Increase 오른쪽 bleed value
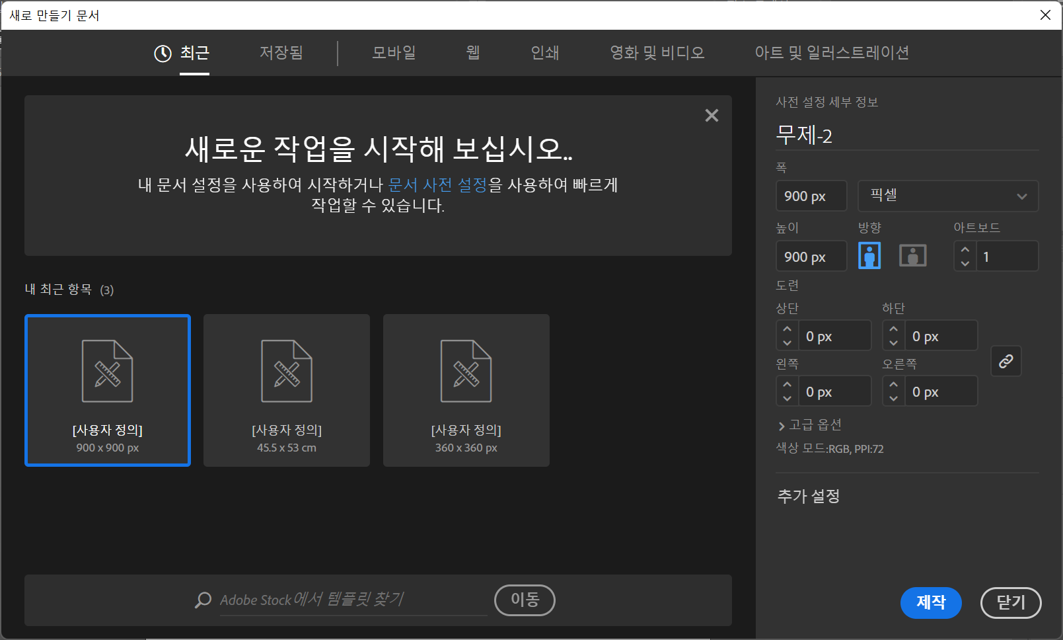 click(x=893, y=384)
